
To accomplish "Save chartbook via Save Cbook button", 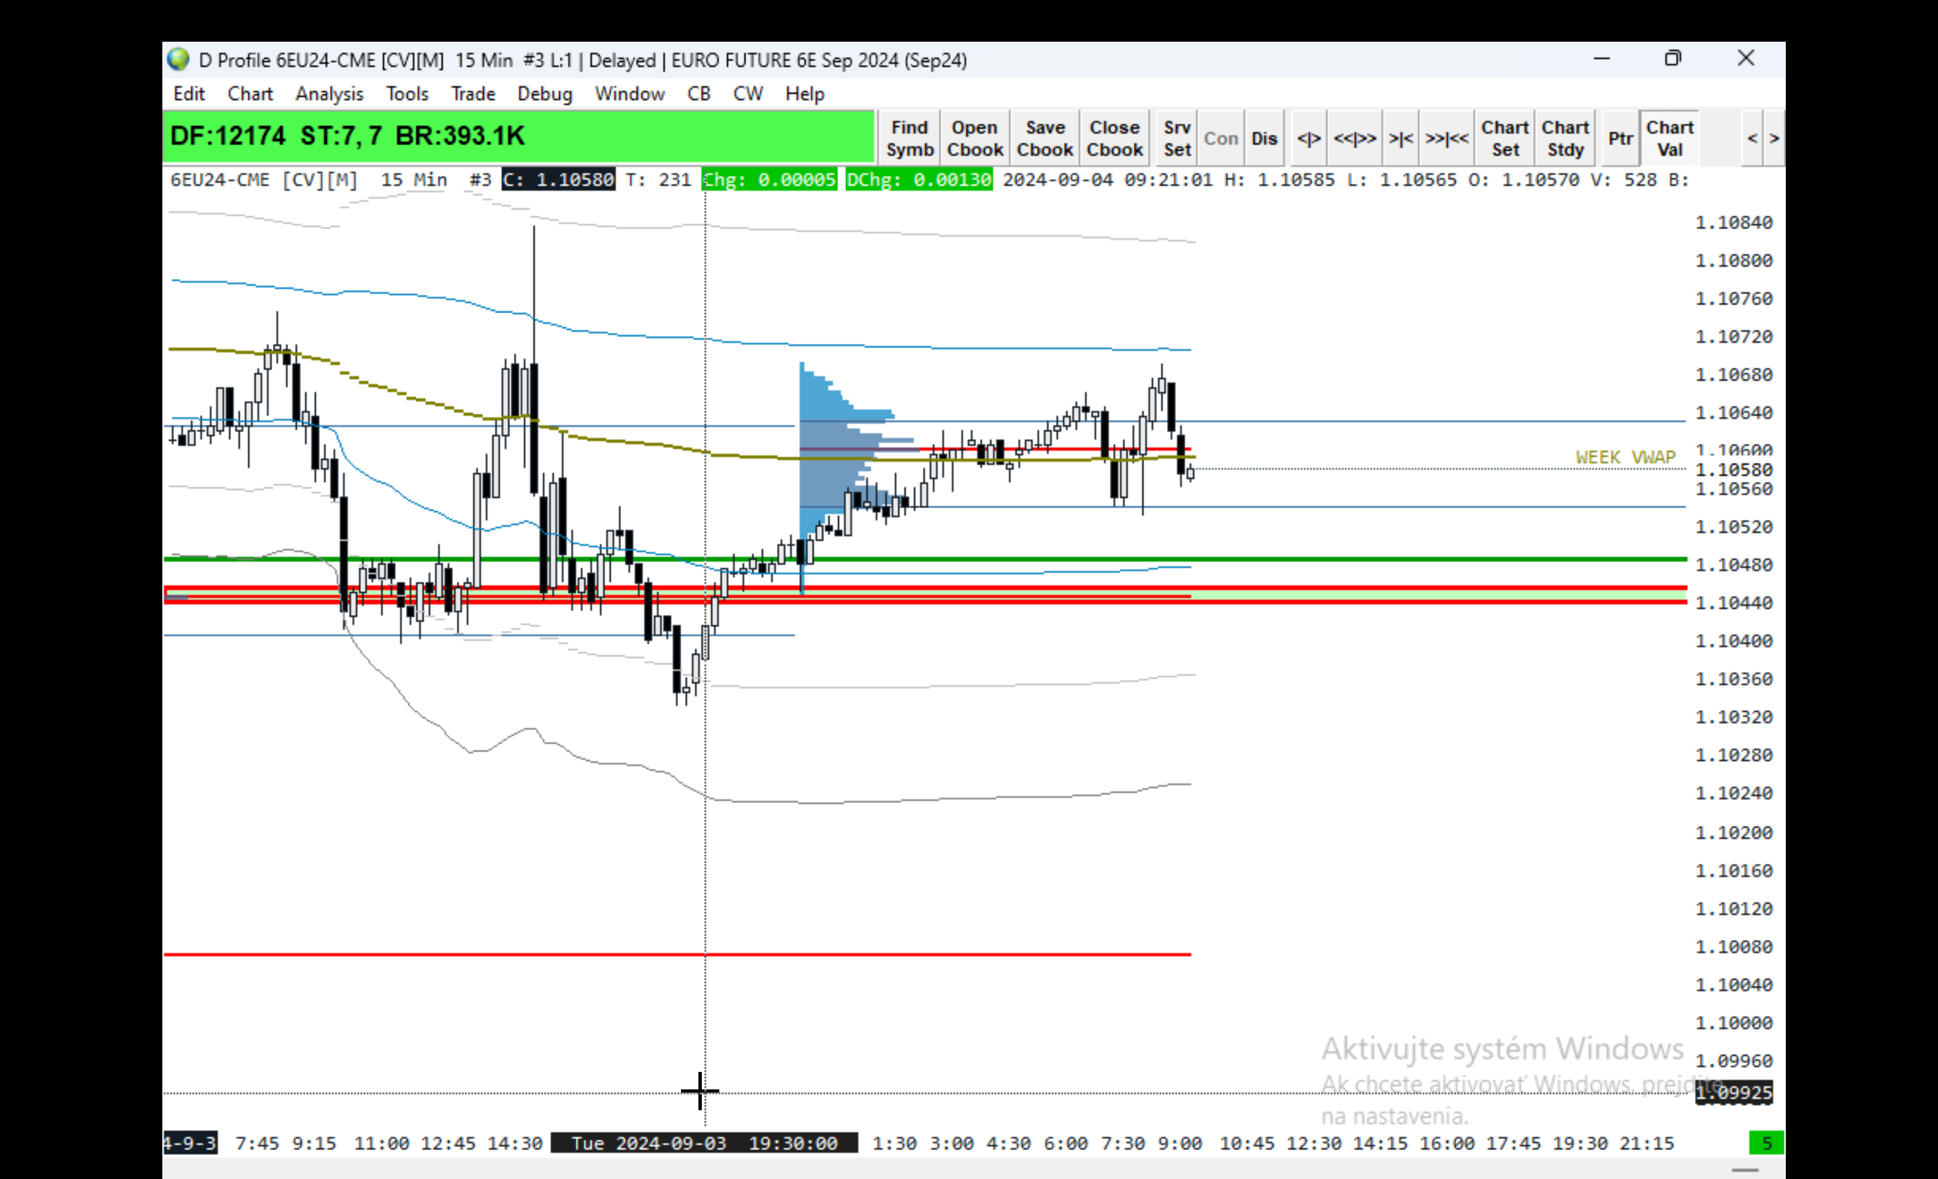I will pyautogui.click(x=1045, y=139).
